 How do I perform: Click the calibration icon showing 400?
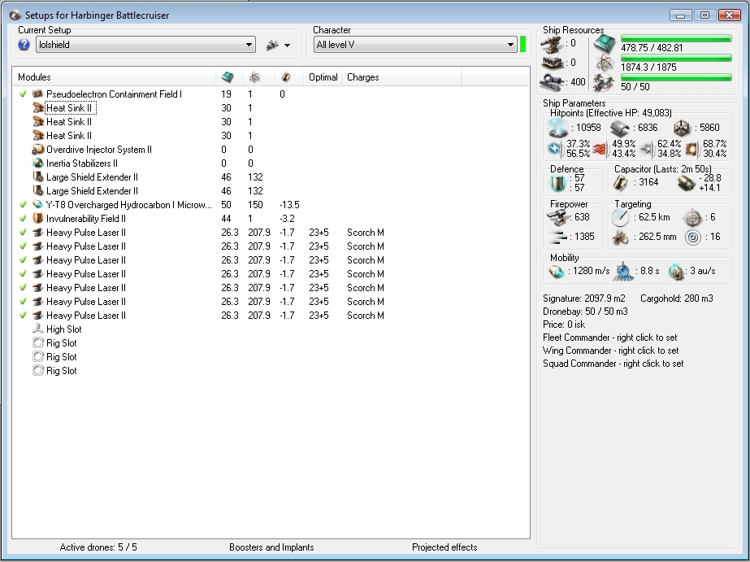coord(552,82)
